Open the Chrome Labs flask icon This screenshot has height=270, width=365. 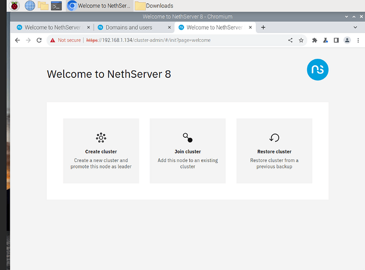[326, 40]
